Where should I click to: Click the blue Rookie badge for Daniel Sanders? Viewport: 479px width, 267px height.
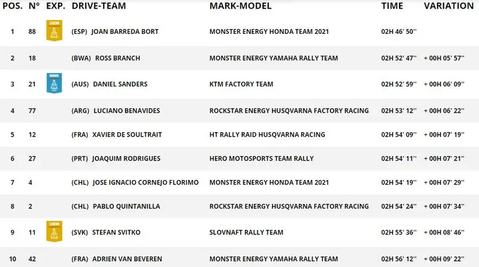point(55,83)
